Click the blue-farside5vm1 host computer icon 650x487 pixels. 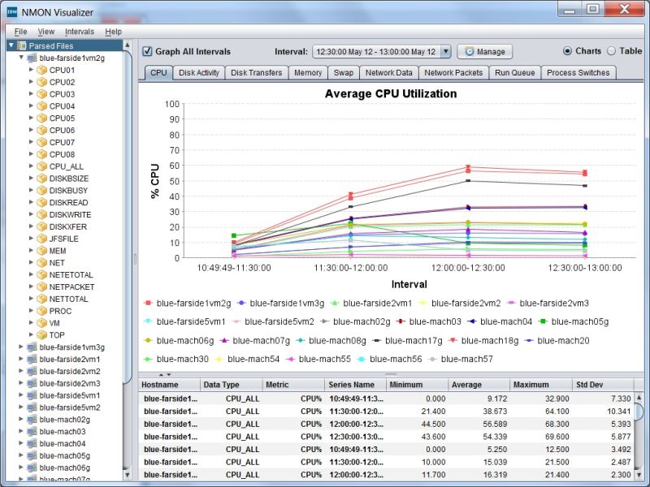[x=32, y=395]
